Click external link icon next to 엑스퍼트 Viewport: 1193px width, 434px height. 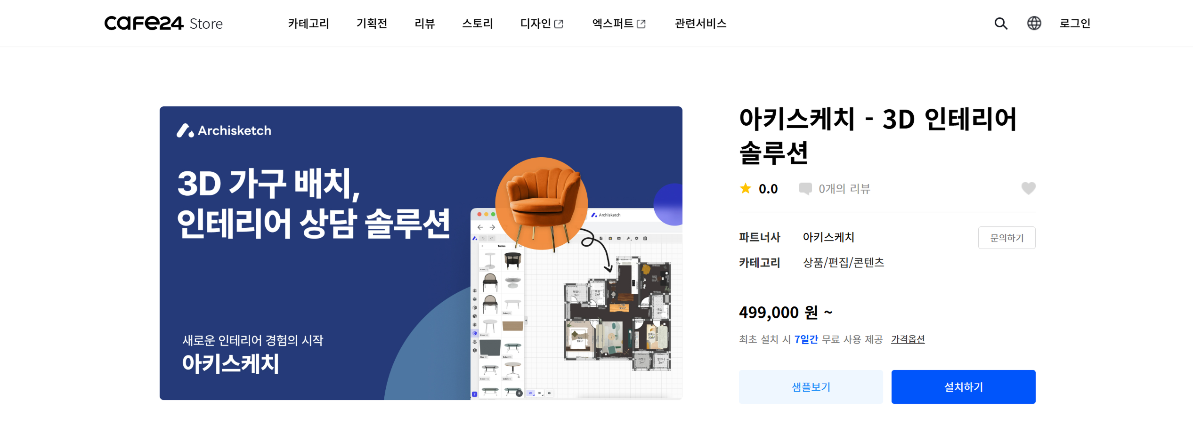[641, 24]
